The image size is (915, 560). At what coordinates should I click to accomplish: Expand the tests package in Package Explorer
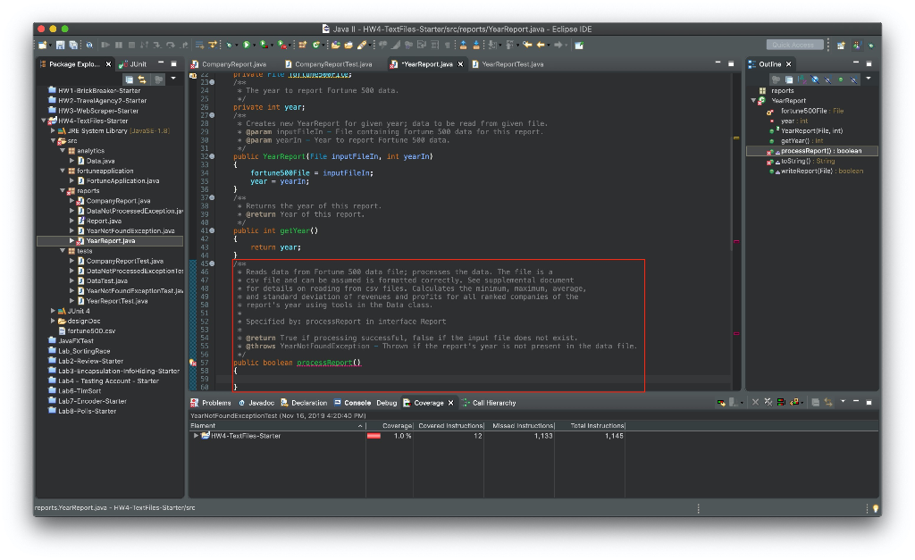click(61, 251)
